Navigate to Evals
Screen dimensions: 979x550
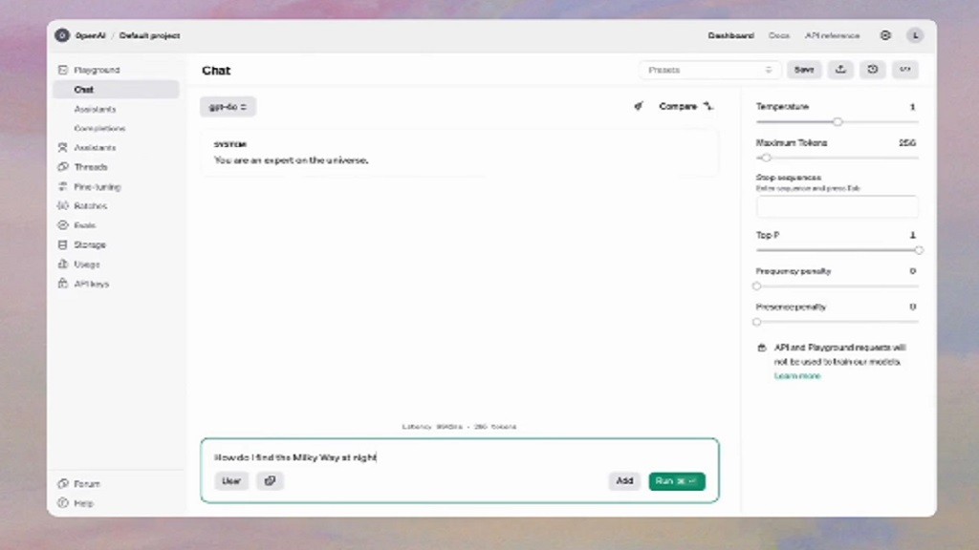[85, 225]
